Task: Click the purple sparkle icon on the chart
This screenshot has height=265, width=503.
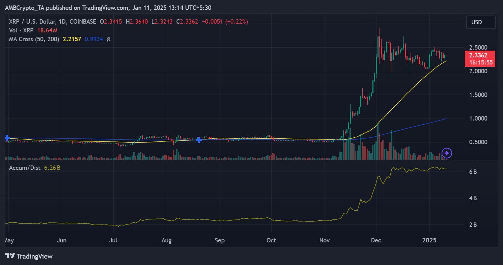Action: point(447,153)
